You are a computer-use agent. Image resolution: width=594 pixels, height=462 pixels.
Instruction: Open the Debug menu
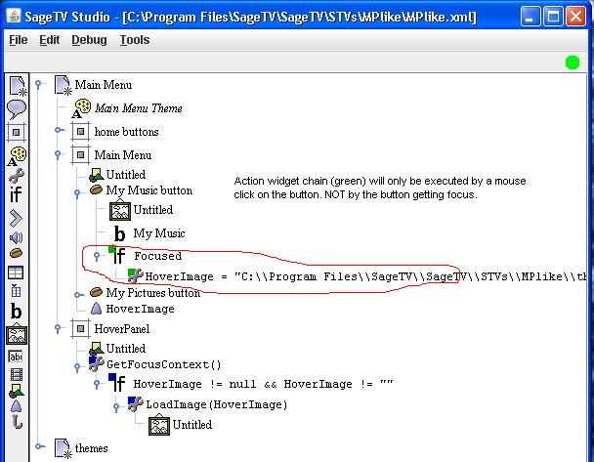(89, 40)
